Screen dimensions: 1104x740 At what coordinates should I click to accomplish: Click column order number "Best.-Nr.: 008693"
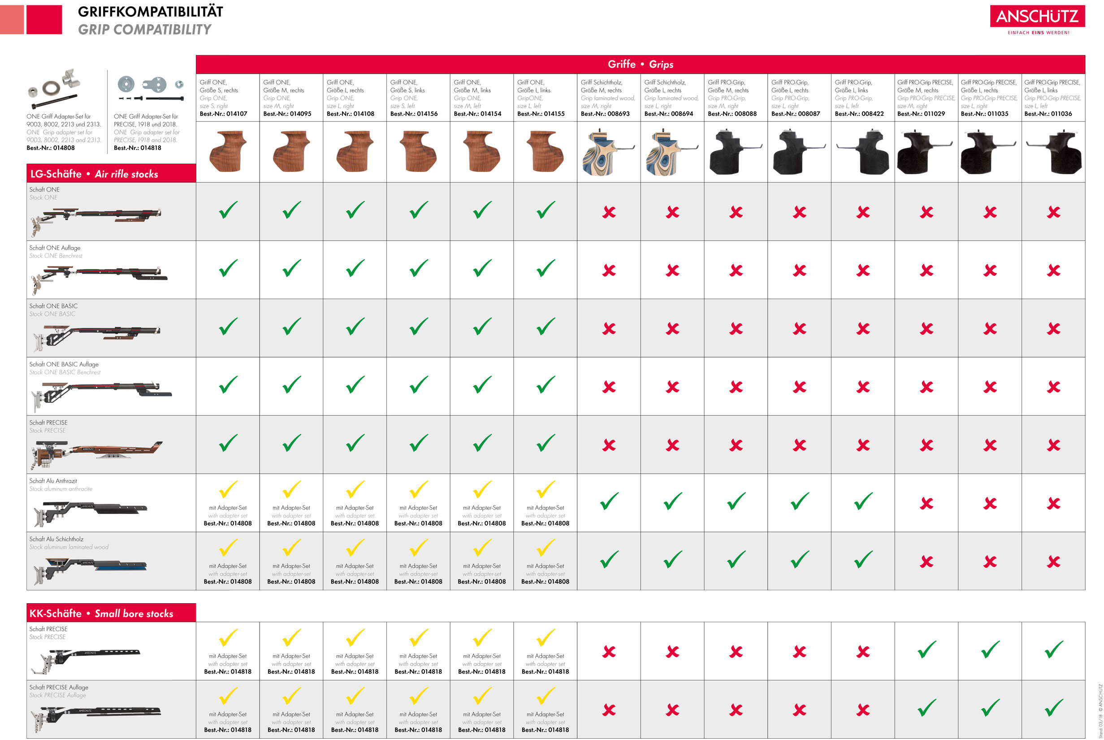point(605,114)
